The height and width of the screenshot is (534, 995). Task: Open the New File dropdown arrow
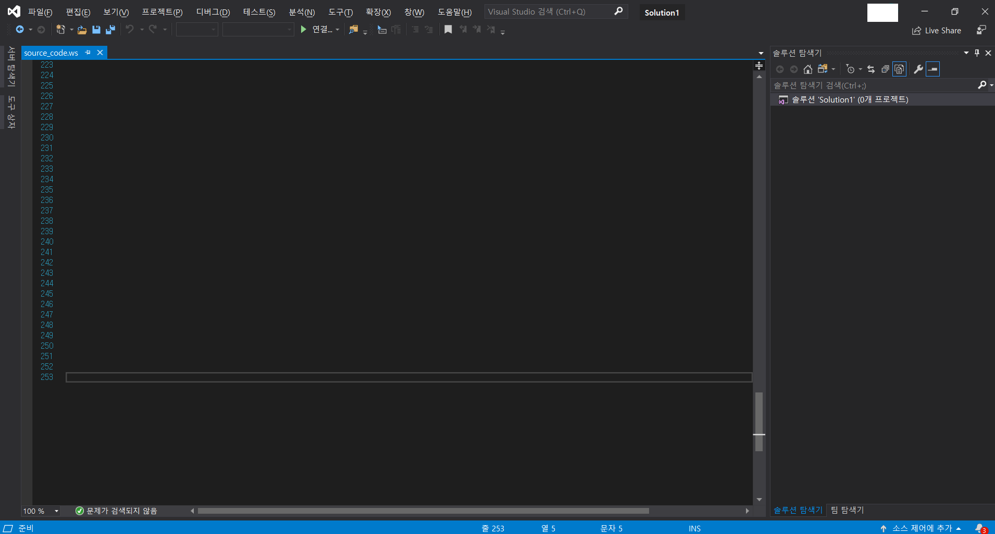71,30
